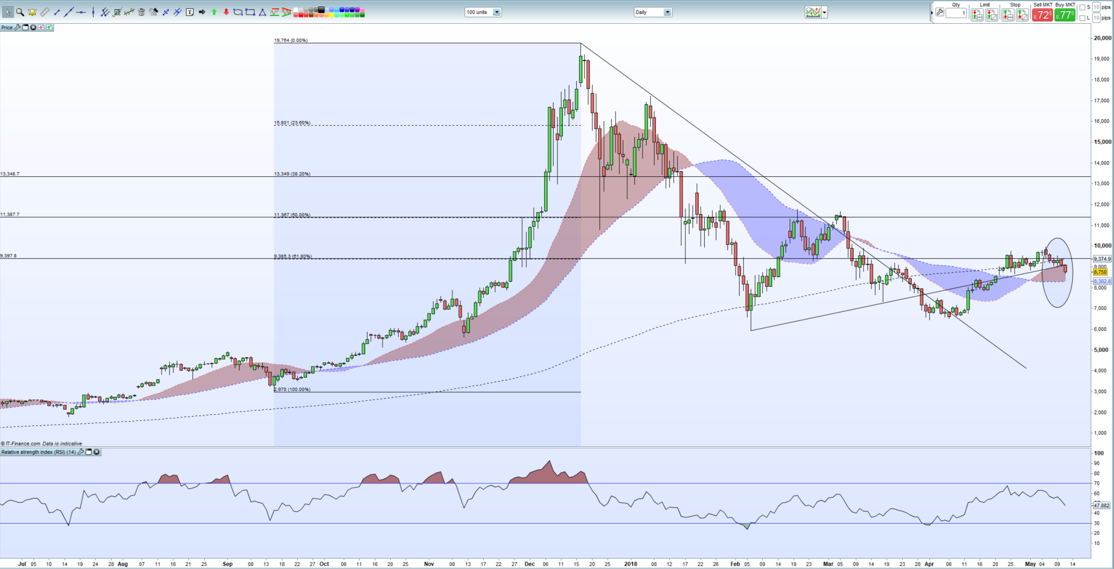
Task: Click the Fibonacci label 19,764 (0.00%)
Action: click(291, 40)
